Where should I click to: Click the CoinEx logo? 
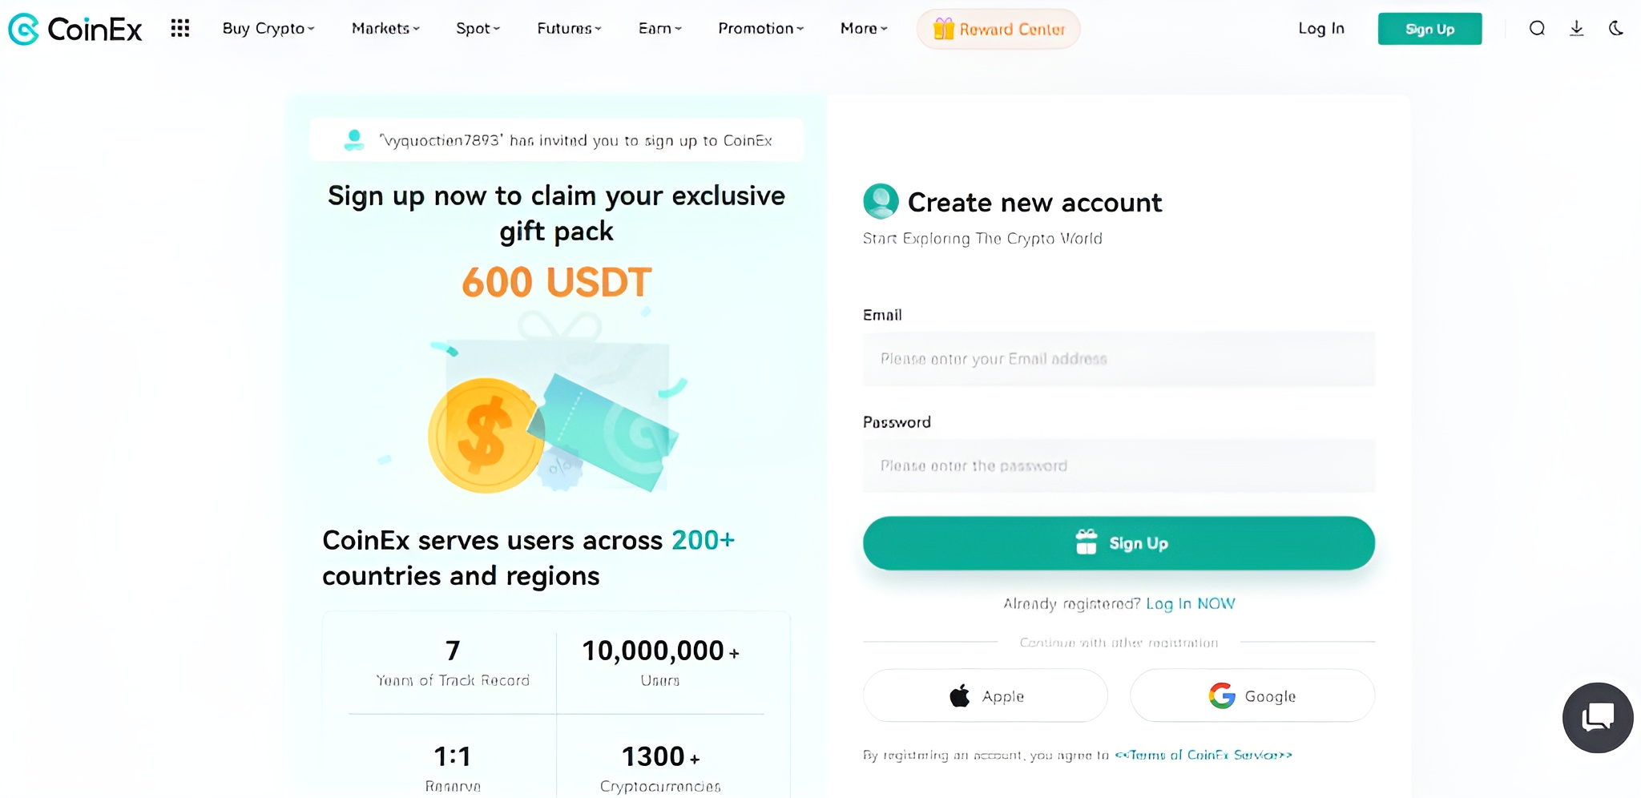pyautogui.click(x=75, y=29)
